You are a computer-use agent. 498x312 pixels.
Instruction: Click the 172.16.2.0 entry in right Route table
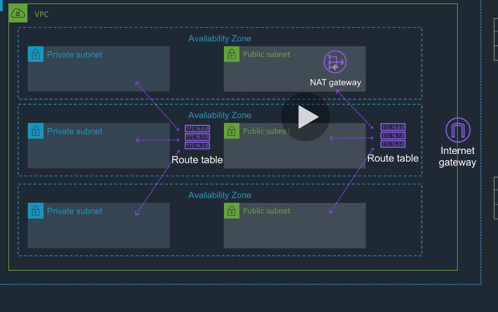(392, 143)
